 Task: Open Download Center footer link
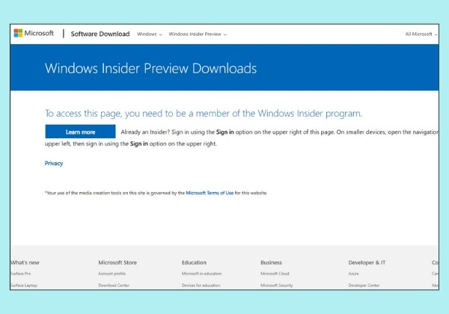(114, 285)
